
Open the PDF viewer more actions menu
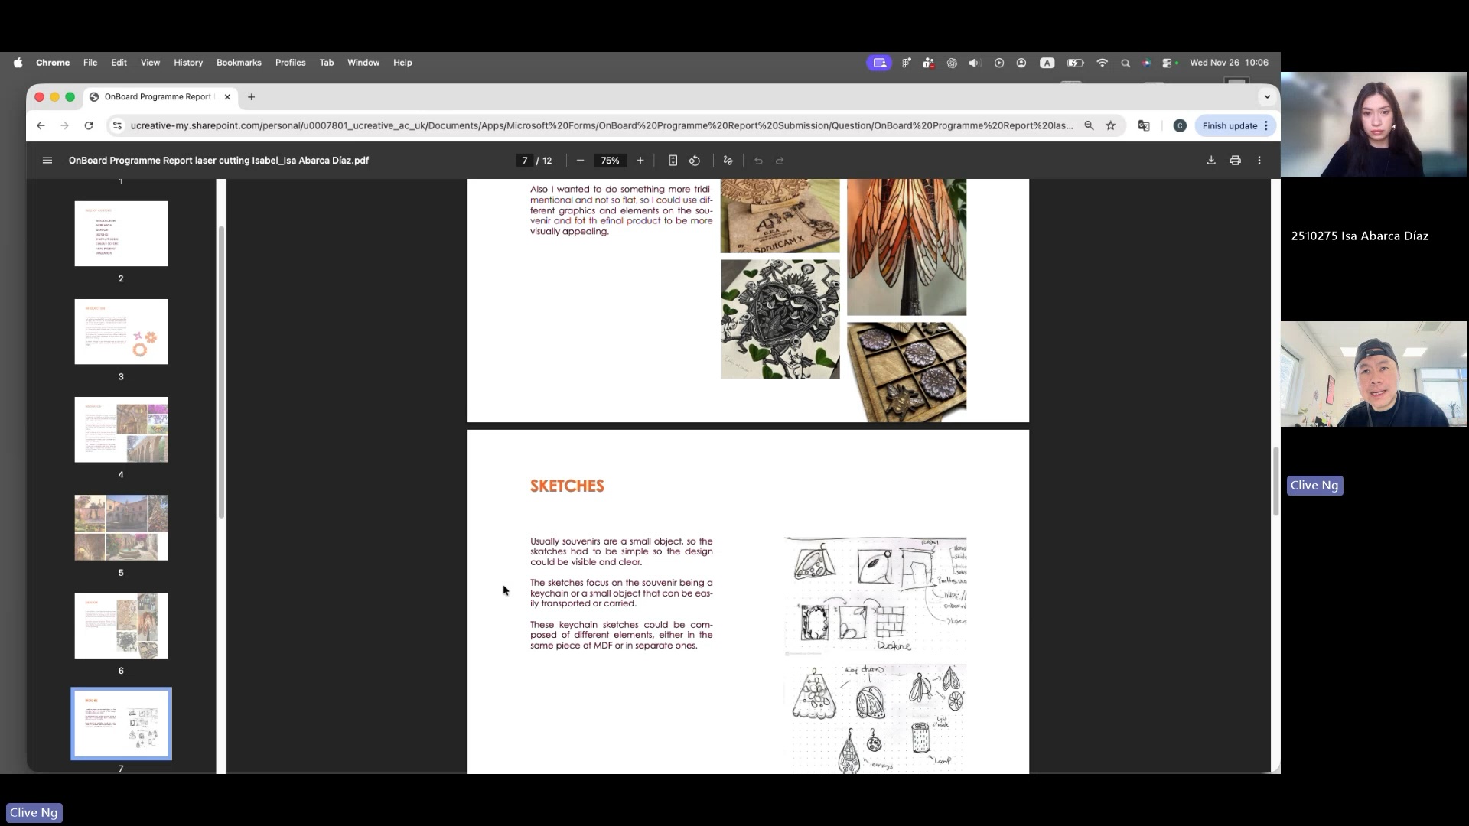pyautogui.click(x=1259, y=161)
